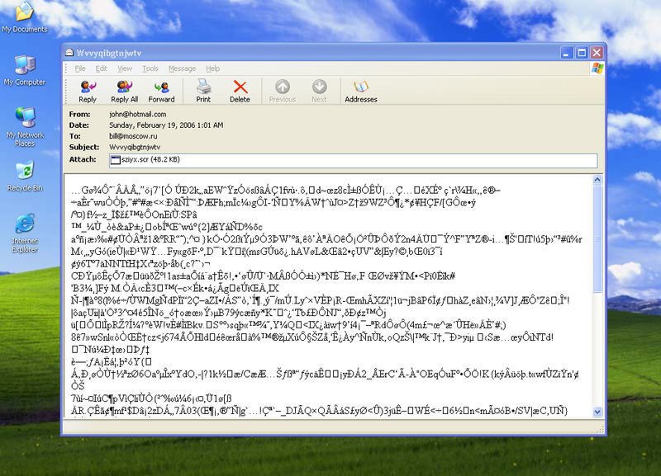Reply to the email from john@hotmail.com
This screenshot has height=476, width=661.
click(88, 92)
